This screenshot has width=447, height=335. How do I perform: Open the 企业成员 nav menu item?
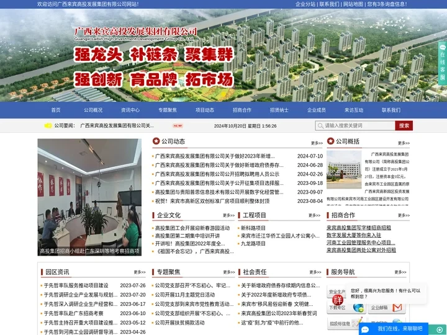317,110
